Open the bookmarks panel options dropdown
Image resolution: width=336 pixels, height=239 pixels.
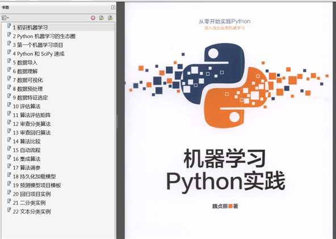(5, 18)
